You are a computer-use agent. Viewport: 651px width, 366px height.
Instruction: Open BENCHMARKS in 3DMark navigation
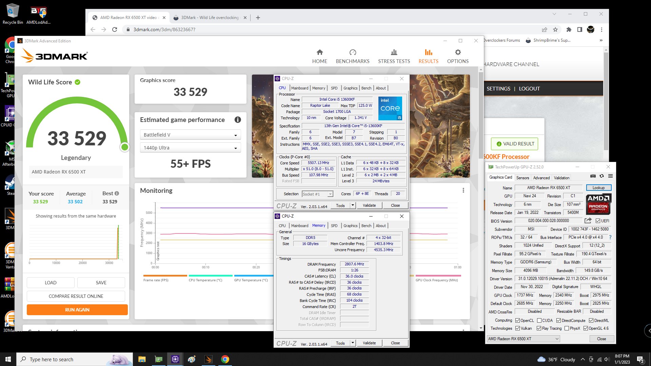[353, 56]
